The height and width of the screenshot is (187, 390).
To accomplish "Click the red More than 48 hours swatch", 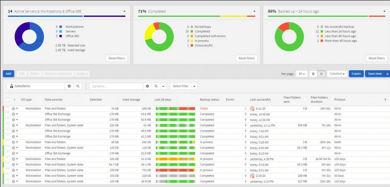I will click(322, 41).
